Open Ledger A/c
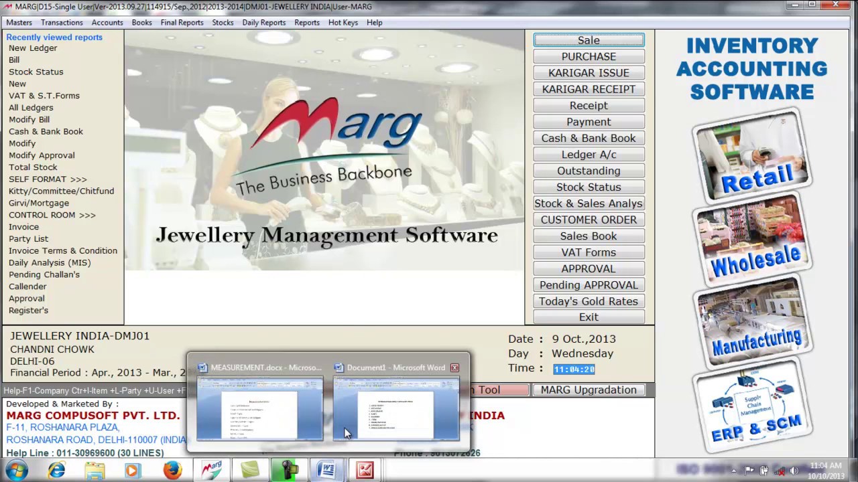Screen dimensions: 858x482 (x=589, y=155)
